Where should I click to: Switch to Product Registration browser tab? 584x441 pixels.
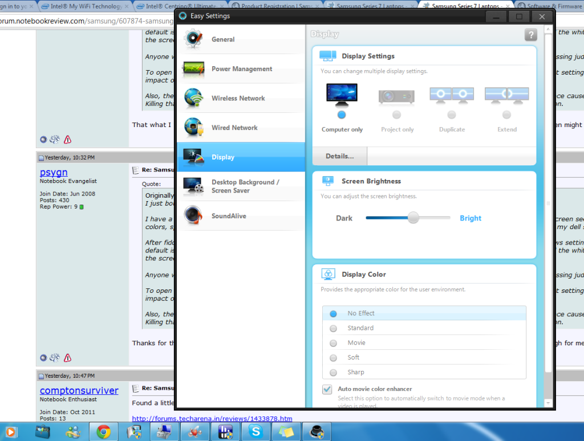[276, 6]
